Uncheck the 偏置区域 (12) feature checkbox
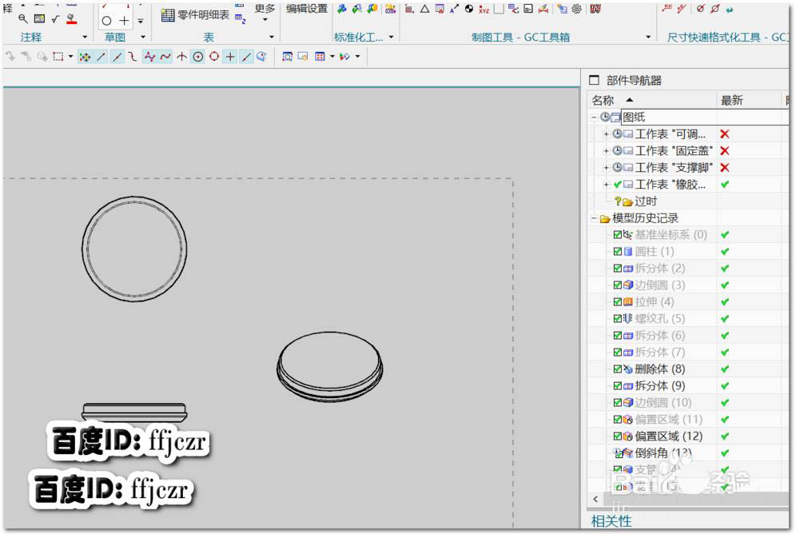796x534 pixels. click(617, 436)
